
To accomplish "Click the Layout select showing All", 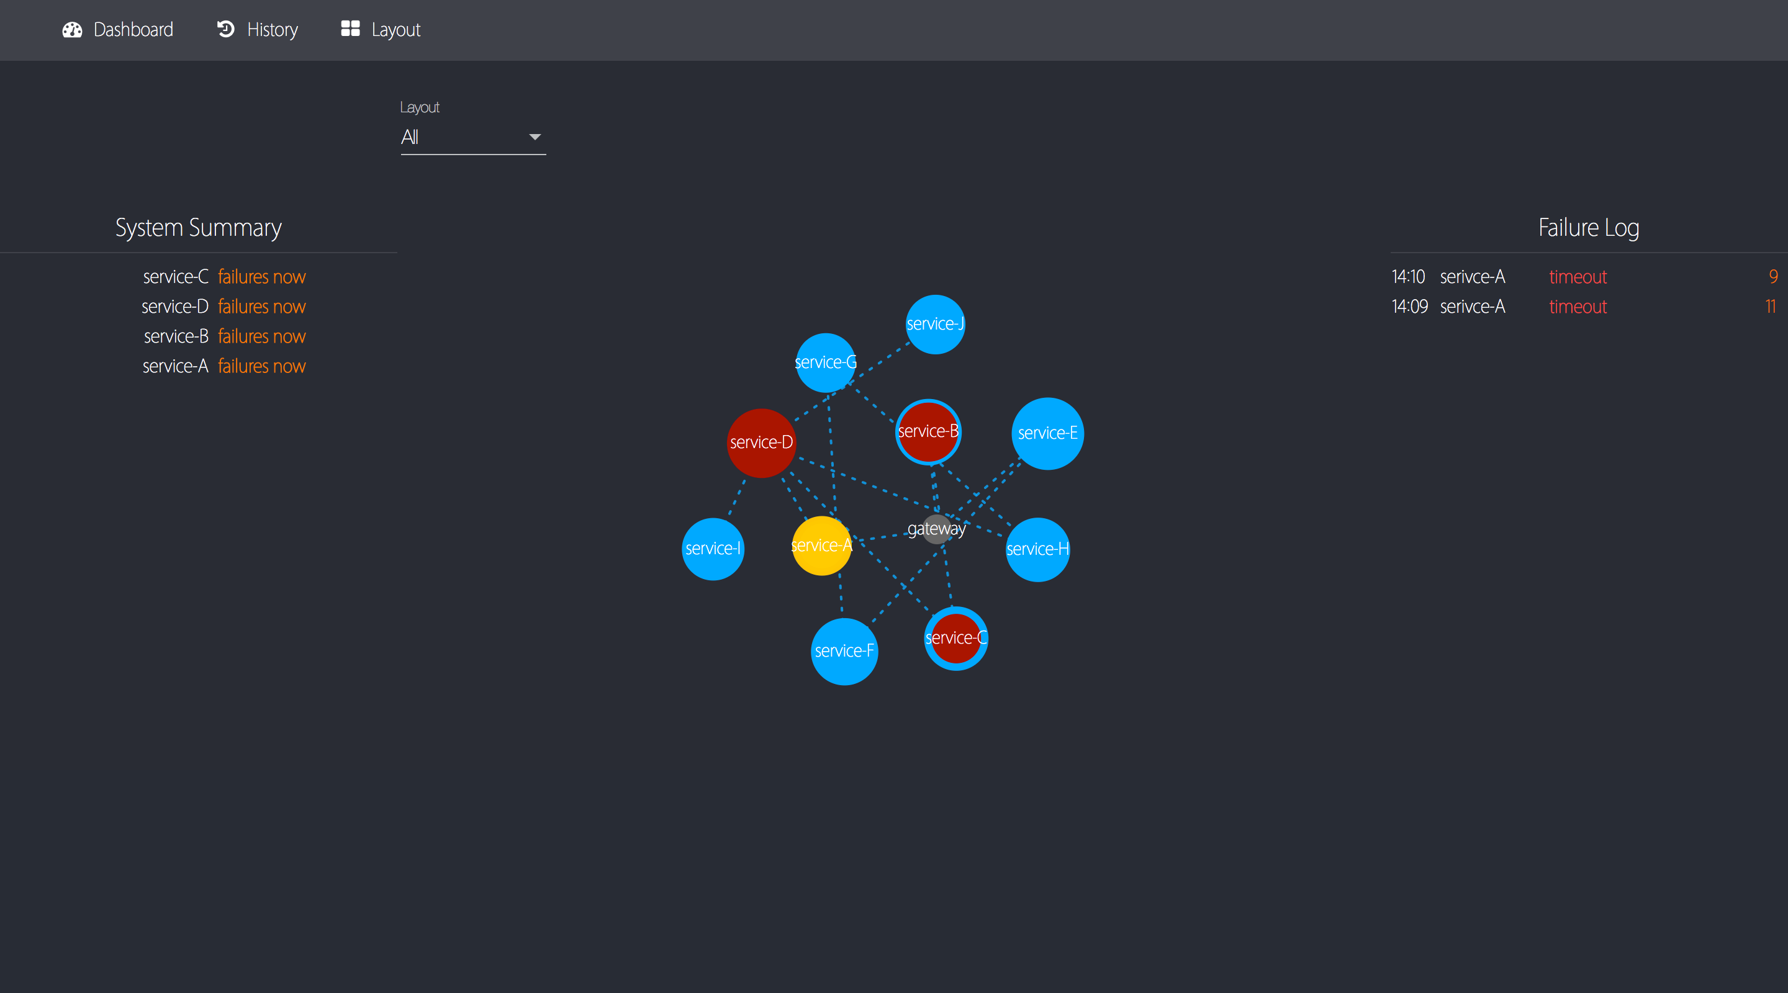I will point(472,137).
